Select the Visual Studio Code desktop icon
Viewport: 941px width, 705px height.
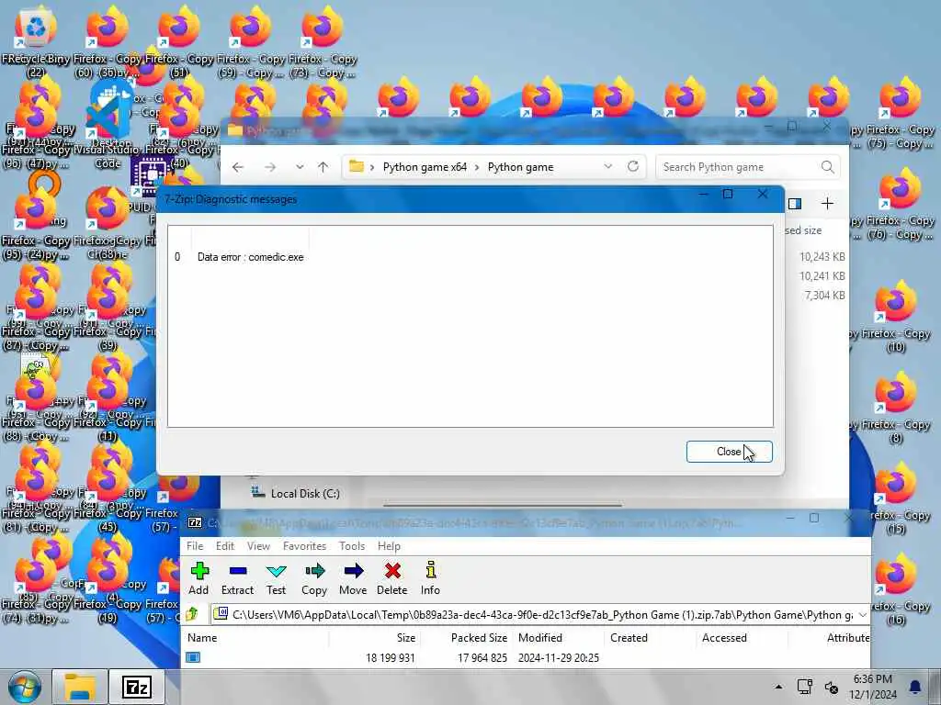pos(108,123)
